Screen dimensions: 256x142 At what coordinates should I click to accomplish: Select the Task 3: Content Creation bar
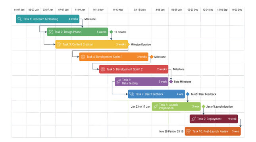[x=92, y=44]
